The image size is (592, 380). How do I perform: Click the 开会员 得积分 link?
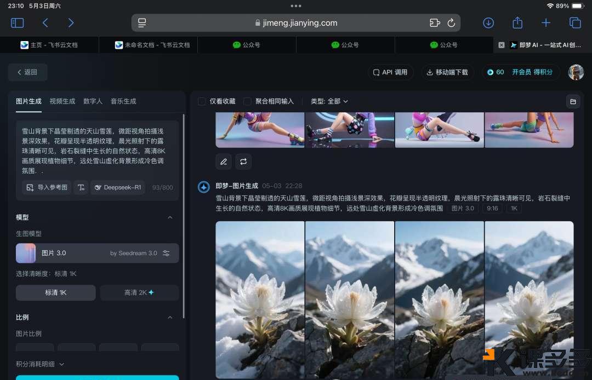(x=532, y=72)
